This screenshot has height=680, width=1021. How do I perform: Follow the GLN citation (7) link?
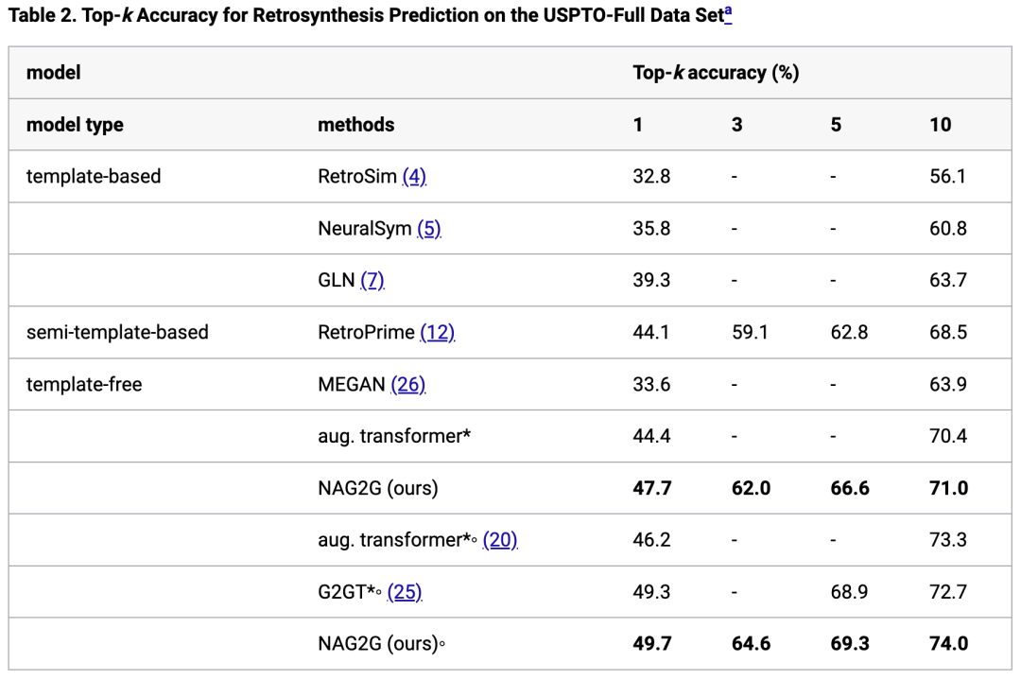pos(372,280)
